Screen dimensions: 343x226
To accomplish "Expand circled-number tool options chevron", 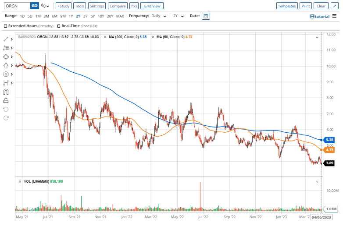I will point(12,74).
